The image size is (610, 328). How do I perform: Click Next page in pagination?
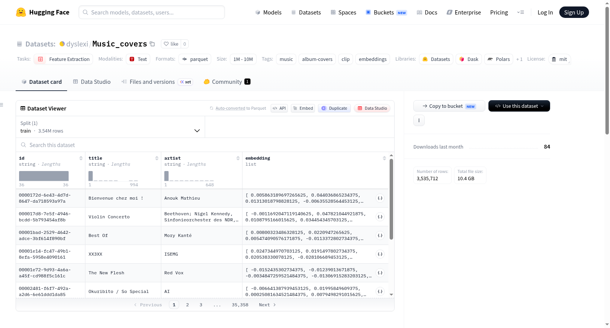click(x=267, y=305)
